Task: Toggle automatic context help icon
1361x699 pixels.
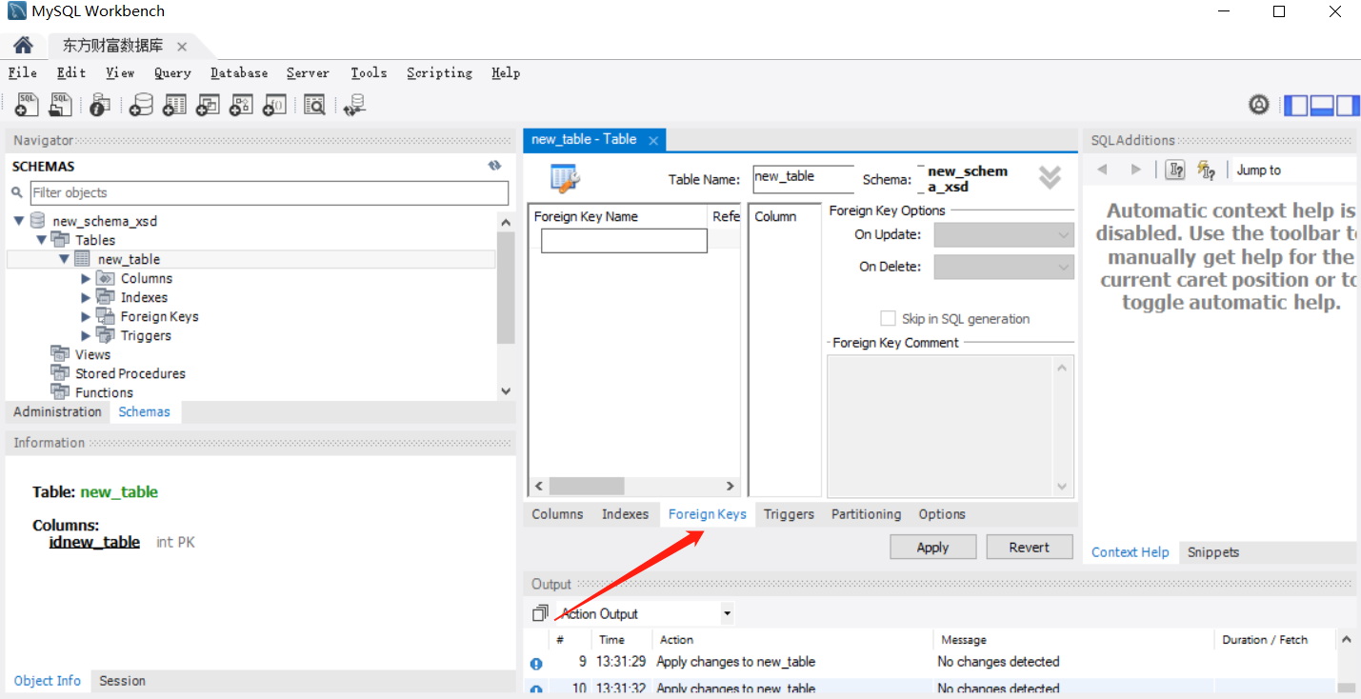Action: pyautogui.click(x=1207, y=170)
